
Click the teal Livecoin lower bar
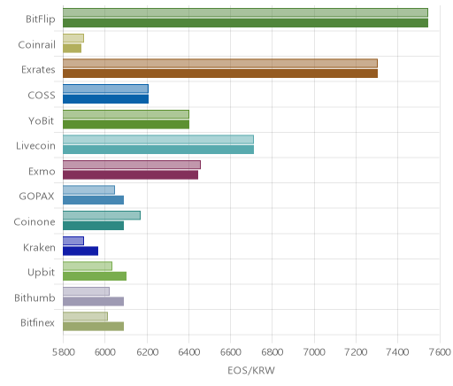pos(158,150)
